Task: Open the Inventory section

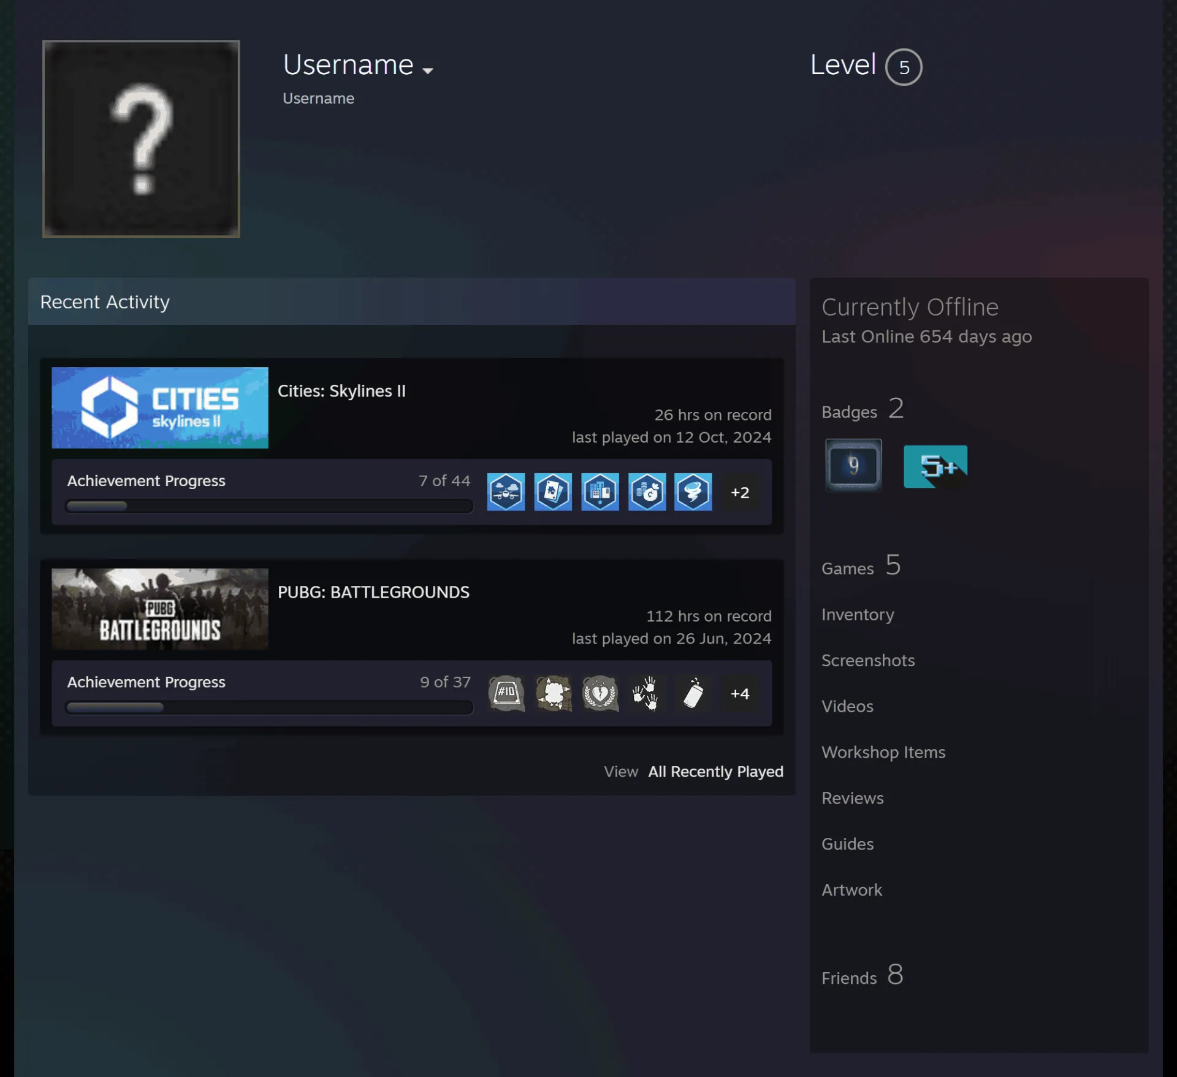Action: click(x=858, y=614)
